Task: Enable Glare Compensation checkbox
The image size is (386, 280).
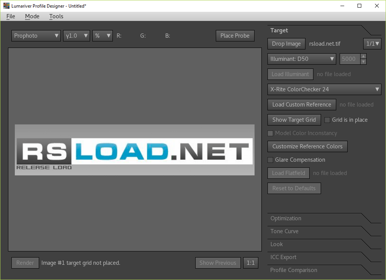Action: click(x=270, y=160)
